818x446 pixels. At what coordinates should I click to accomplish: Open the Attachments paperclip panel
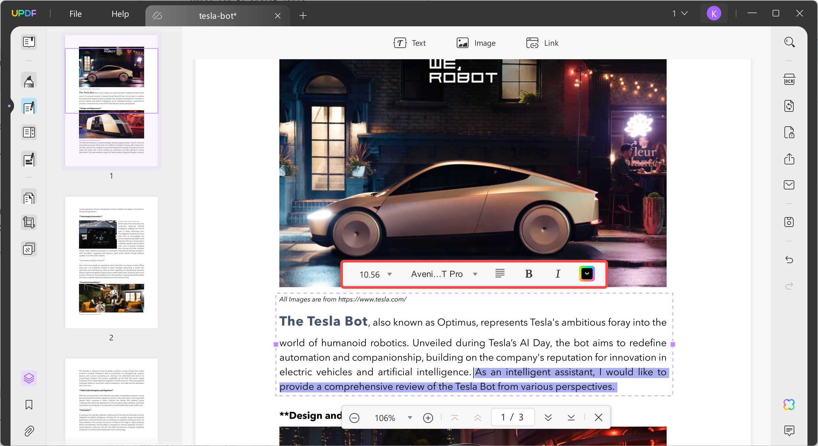(29, 431)
